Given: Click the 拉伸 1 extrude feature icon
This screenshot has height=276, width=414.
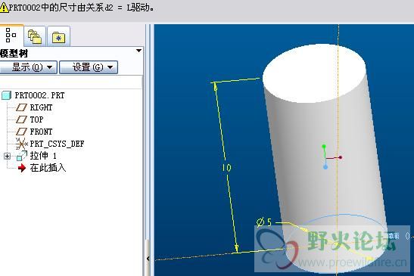Looking at the screenshot, I should [x=22, y=156].
